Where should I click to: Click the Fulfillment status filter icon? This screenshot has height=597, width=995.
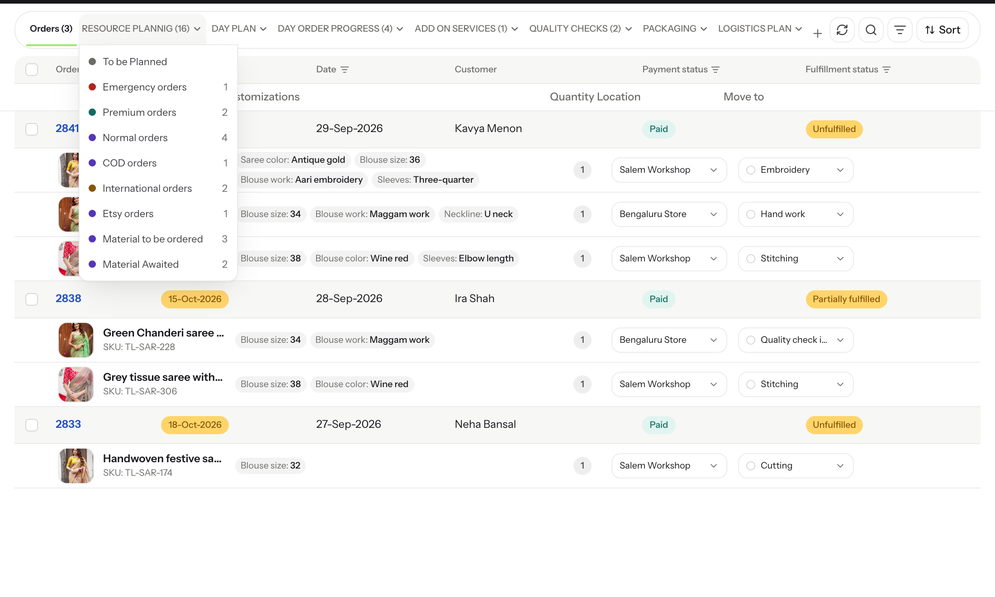coord(886,70)
